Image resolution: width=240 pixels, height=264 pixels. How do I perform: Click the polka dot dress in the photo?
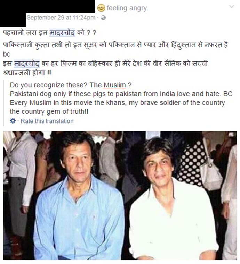191,164
